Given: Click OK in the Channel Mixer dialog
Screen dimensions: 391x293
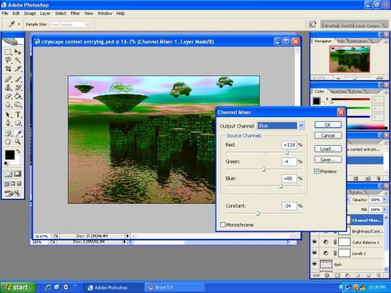Looking at the screenshot, I should 328,125.
